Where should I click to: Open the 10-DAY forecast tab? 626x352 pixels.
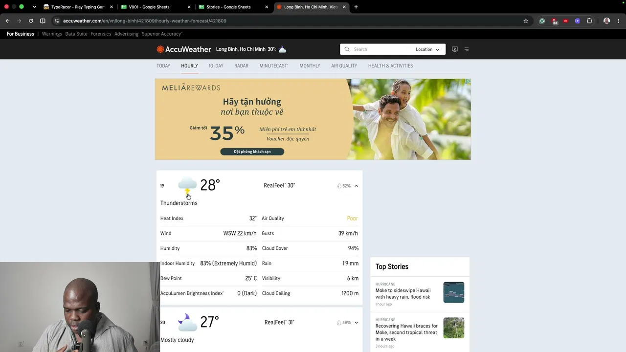[216, 66]
